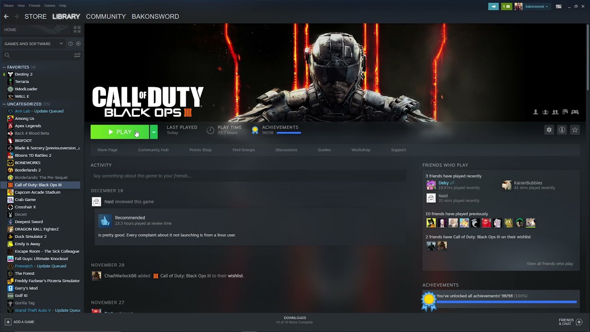This screenshot has height=332, width=590.
Task: Open Big Picture mode icon
Action: 559,6
